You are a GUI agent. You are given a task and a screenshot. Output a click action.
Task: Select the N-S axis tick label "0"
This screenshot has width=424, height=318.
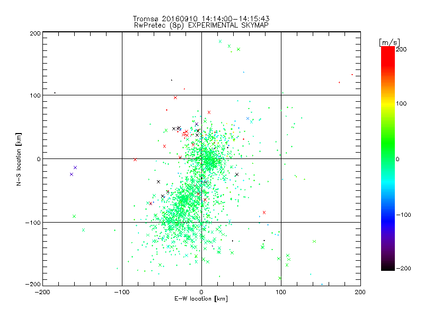tap(39, 159)
